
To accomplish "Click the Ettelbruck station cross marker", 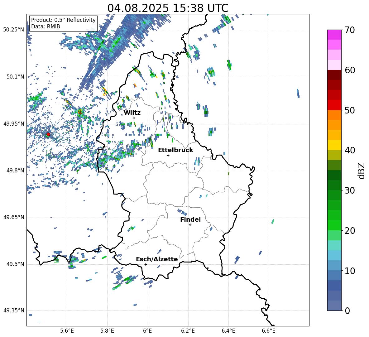I will click(x=168, y=155).
